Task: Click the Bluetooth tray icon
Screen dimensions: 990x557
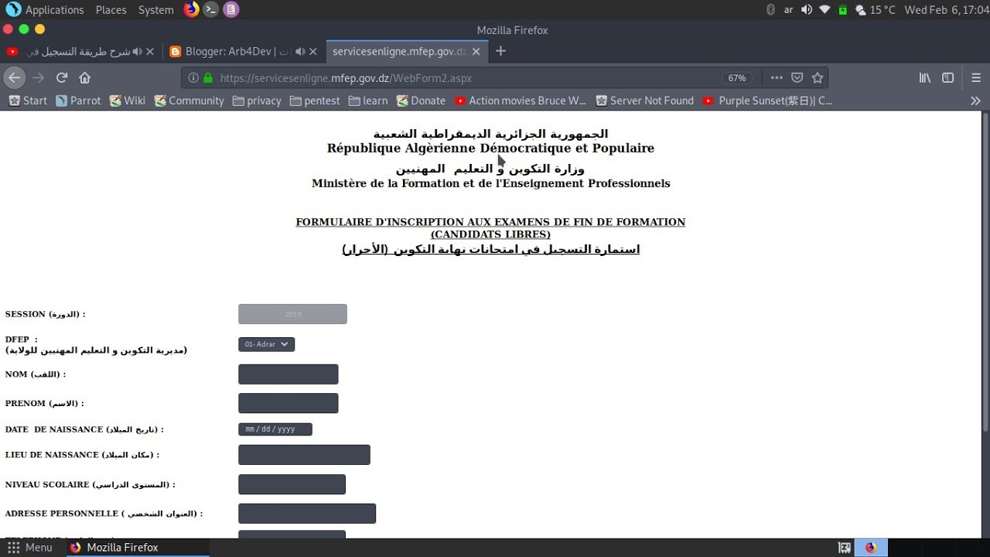Action: tap(770, 9)
